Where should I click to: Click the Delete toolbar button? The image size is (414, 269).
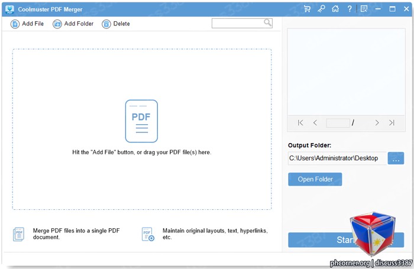point(116,24)
